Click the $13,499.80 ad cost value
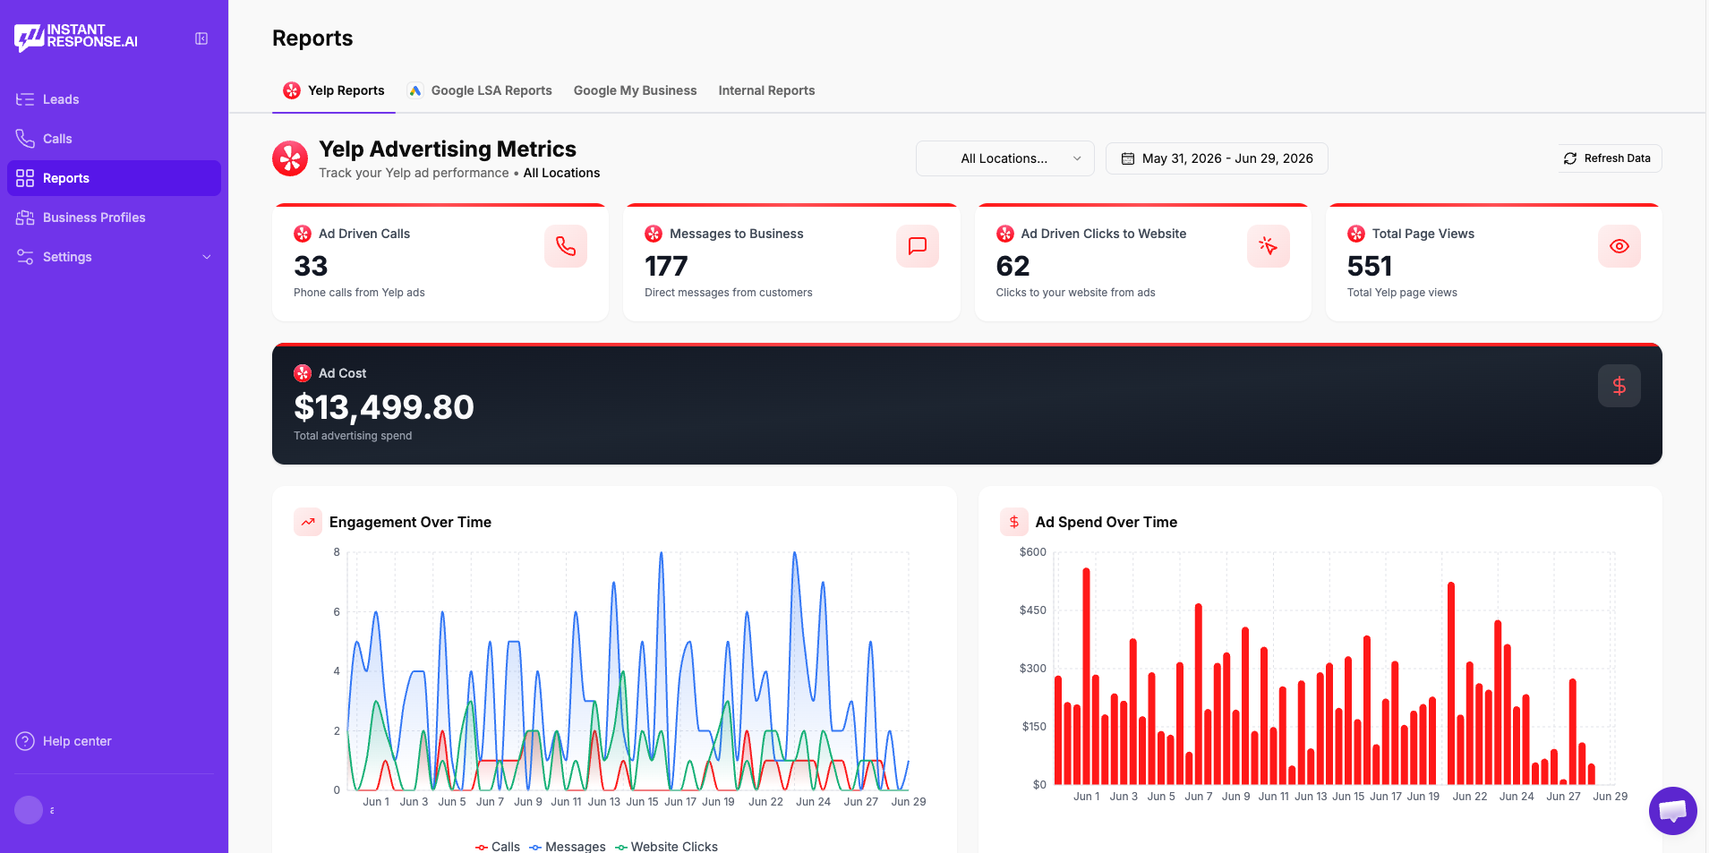The height and width of the screenshot is (853, 1709). (384, 407)
